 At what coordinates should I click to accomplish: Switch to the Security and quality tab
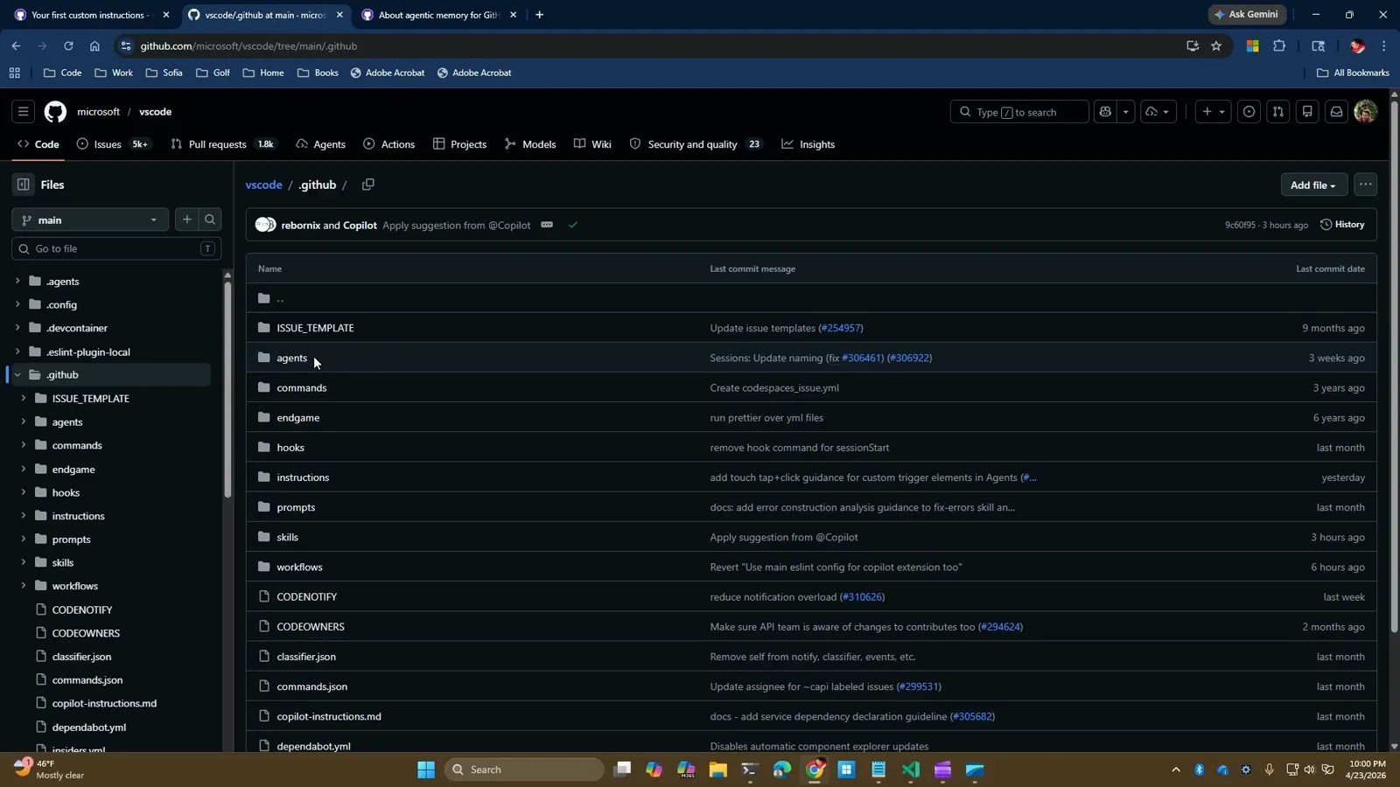(696, 144)
